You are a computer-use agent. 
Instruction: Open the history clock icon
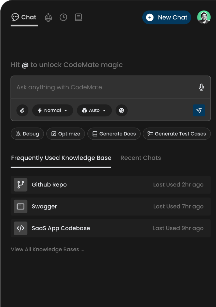pyautogui.click(x=63, y=17)
